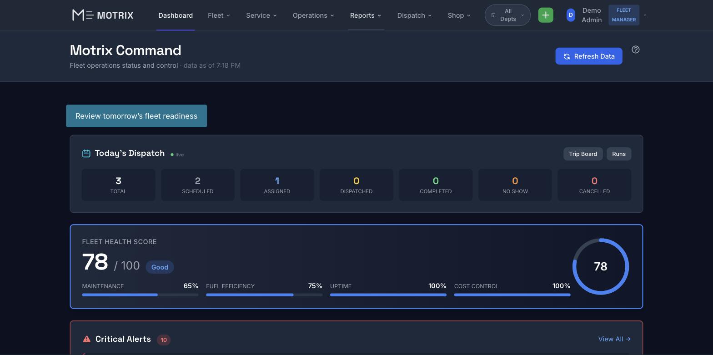Click the Motrix logo
Viewport: 713px width, 355px height.
tap(103, 15)
